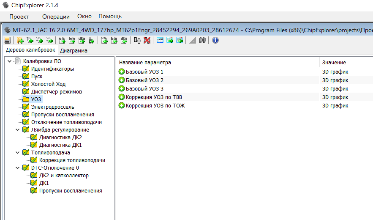Click the binoculars search icon
The height and width of the screenshot is (220, 373).
click(x=202, y=40)
